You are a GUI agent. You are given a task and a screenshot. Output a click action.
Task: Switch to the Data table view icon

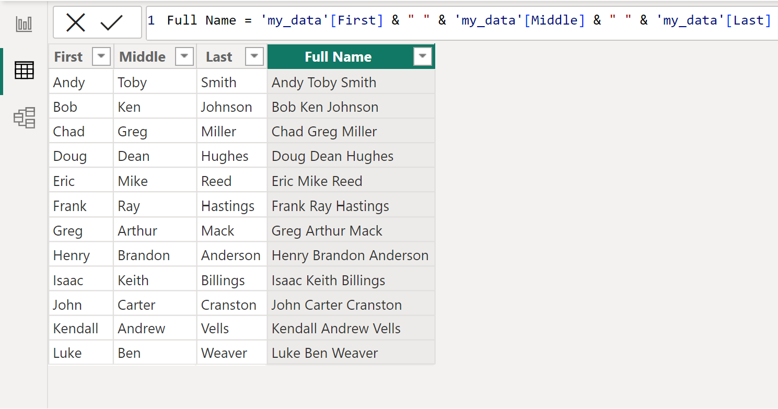(x=24, y=70)
